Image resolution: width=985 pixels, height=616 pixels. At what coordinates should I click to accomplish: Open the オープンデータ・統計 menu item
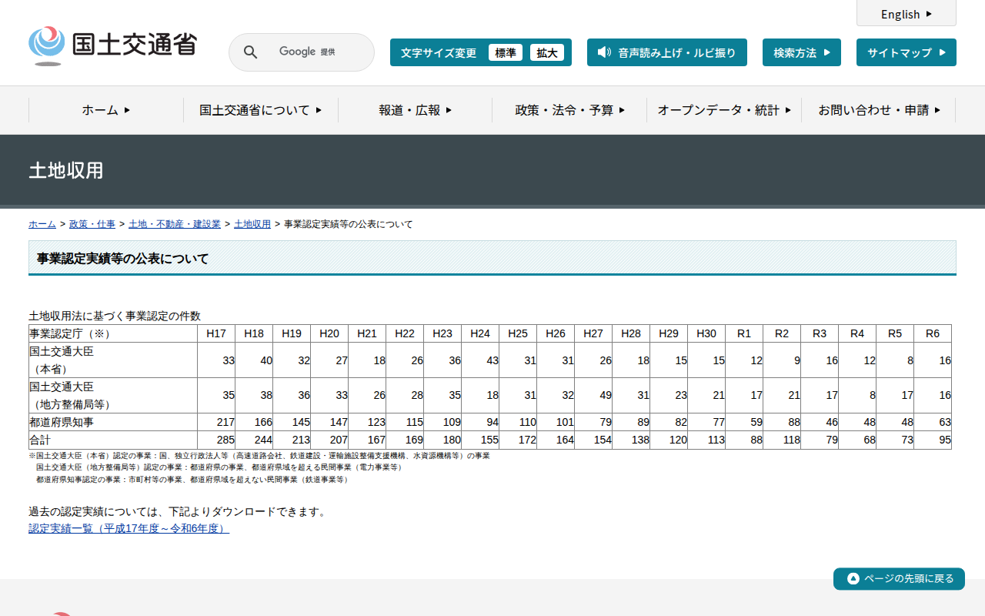click(x=723, y=110)
